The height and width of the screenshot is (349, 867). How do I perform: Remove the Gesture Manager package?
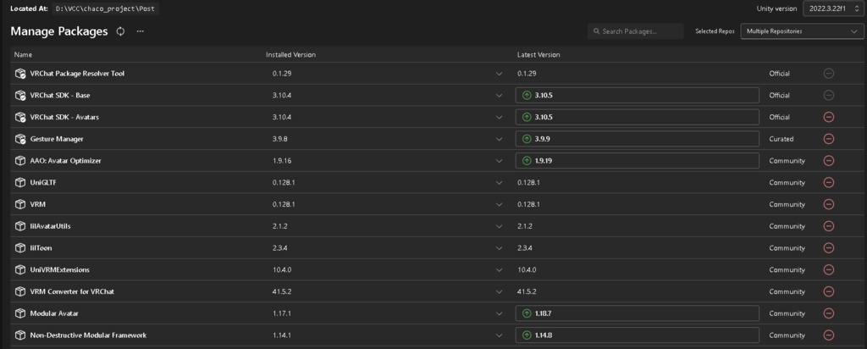[x=828, y=139]
